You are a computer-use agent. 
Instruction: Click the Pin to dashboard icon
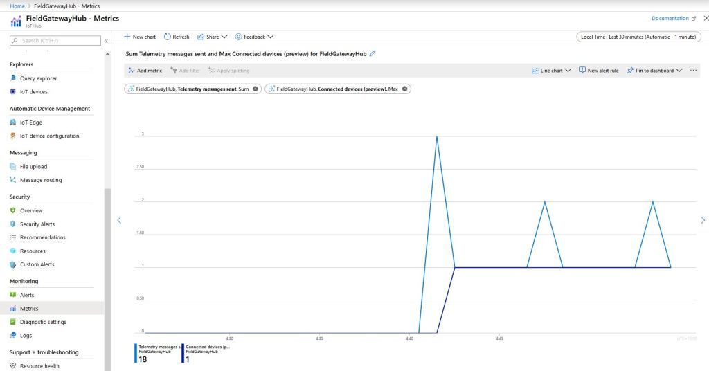pos(630,71)
